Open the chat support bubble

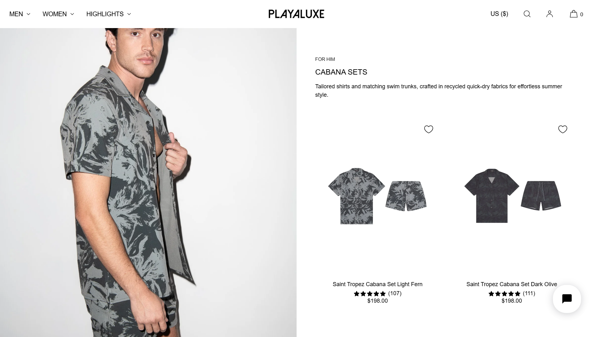tap(567, 299)
